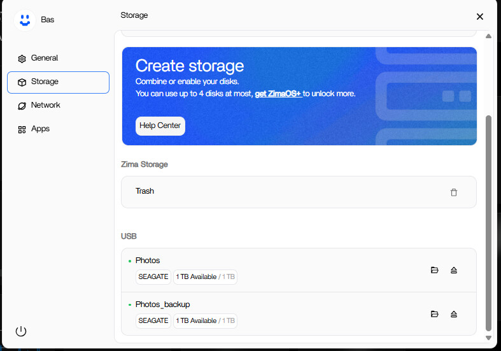Image resolution: width=501 pixels, height=351 pixels.
Task: Click the Storage cube icon in sidebar
Action: tap(22, 82)
